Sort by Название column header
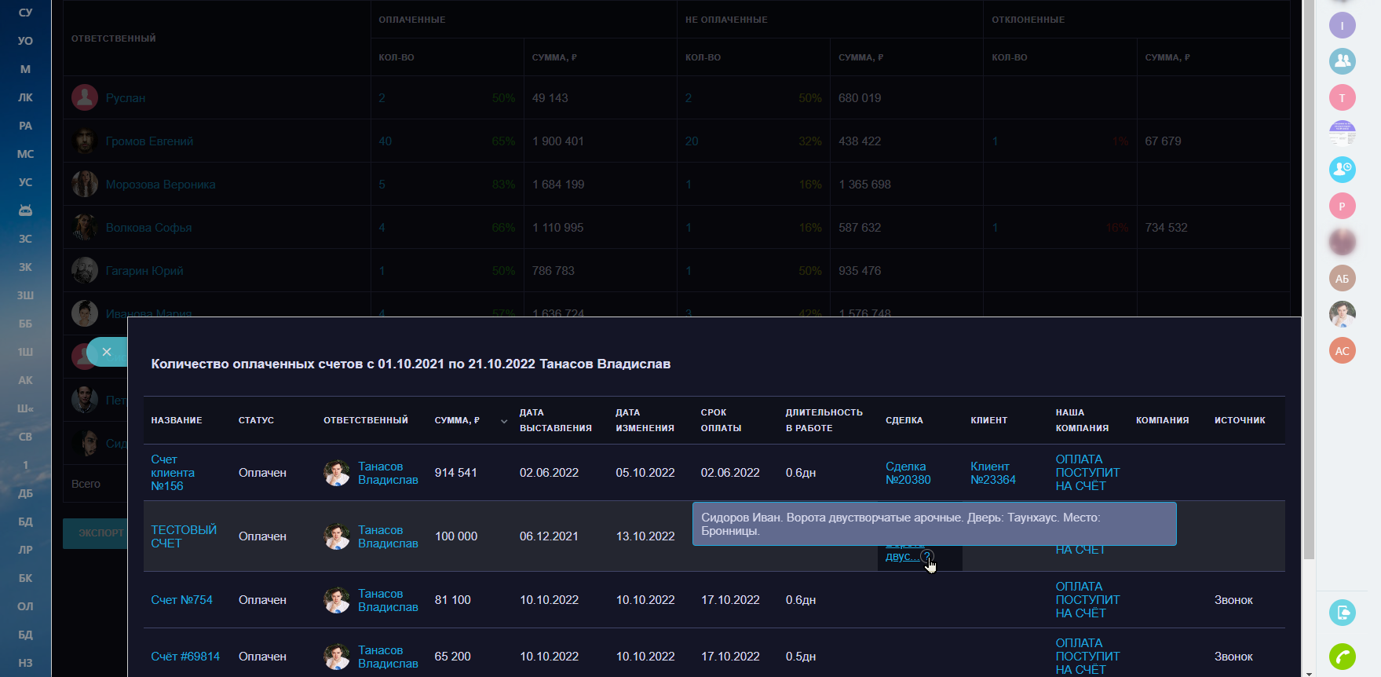This screenshot has height=677, width=1381. coord(177,420)
